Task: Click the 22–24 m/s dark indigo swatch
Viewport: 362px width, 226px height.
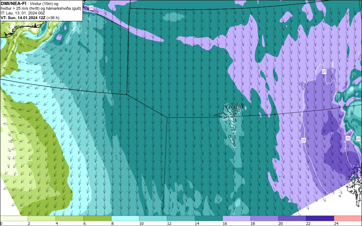Action: (x=320, y=218)
